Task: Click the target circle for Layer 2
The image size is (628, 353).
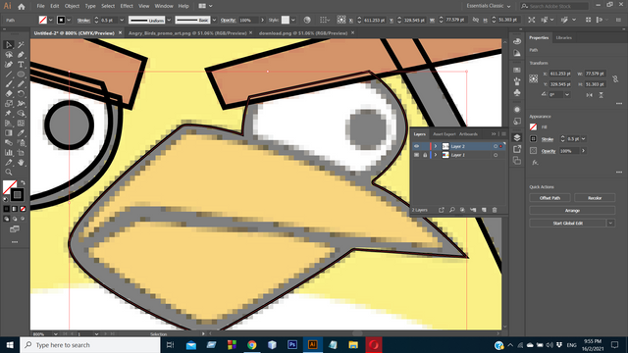Action: pyautogui.click(x=496, y=146)
